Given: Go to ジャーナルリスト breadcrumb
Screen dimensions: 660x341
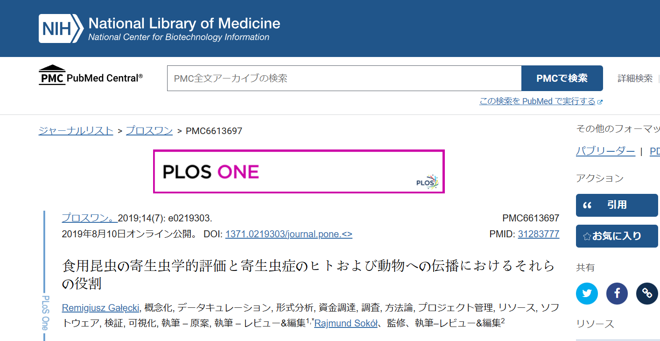Looking at the screenshot, I should (x=76, y=131).
